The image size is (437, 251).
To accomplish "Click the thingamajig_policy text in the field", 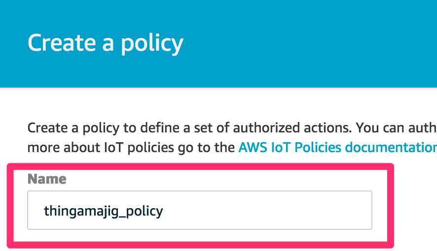I will (103, 211).
